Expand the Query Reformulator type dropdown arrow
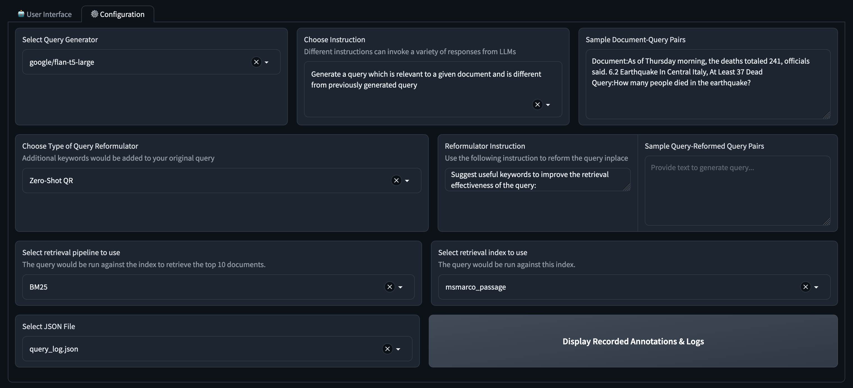The image size is (853, 388). click(x=407, y=180)
